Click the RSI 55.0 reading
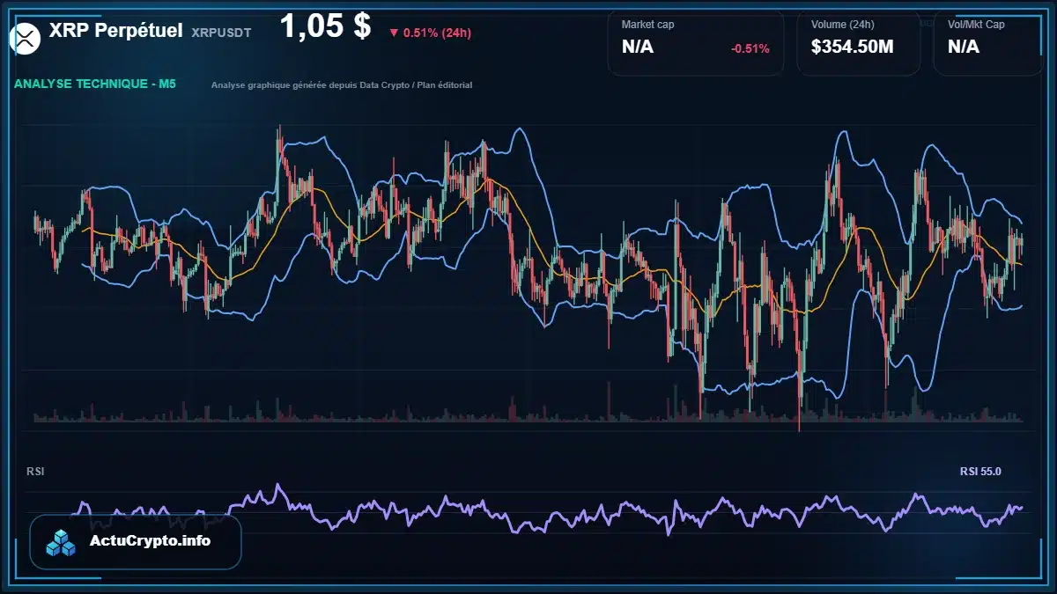 (980, 472)
